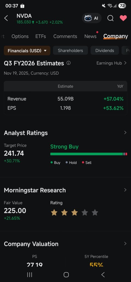Image resolution: width=131 pixels, height=282 pixels.
Task: Tap the PS valuation label
Action: (x=35, y=257)
